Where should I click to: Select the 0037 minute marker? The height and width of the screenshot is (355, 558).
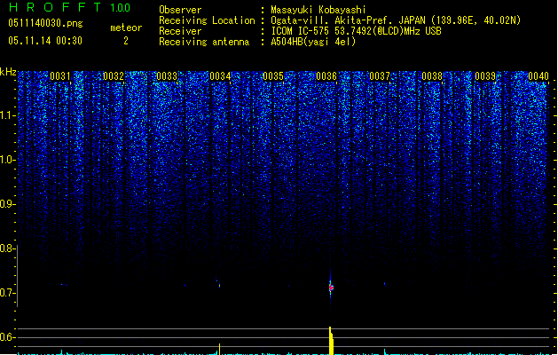380,76
